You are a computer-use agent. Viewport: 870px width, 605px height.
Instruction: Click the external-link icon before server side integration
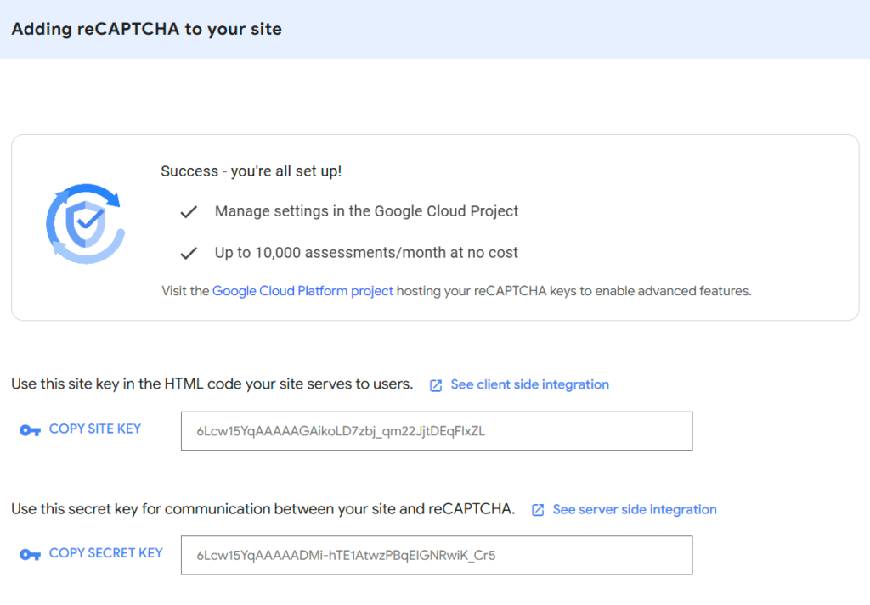pyautogui.click(x=538, y=510)
